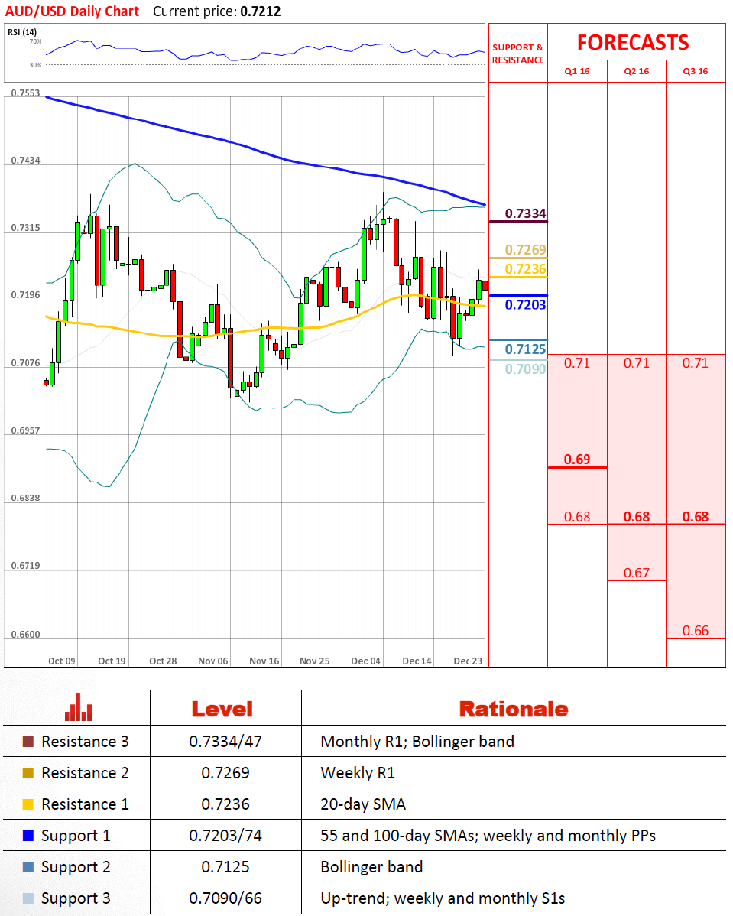Click the bold 0.69 value in Q1 16 forecast
Screen dimensions: 733x916
[x=577, y=460]
